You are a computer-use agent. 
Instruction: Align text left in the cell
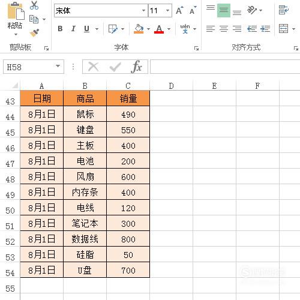click(211, 29)
